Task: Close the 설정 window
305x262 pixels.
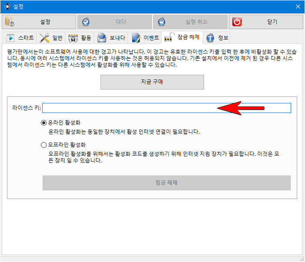Action: pyautogui.click(x=298, y=7)
